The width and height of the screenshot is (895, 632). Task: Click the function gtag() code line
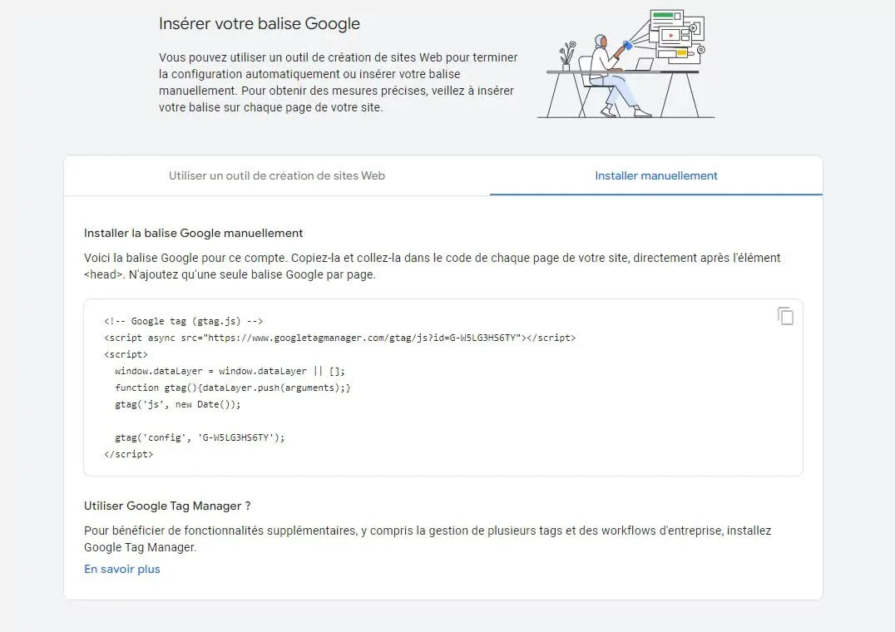233,388
